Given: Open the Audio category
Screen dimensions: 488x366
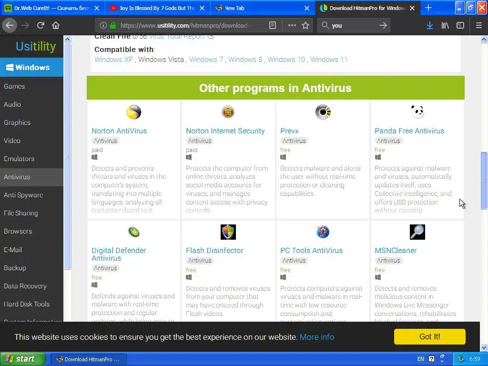Looking at the screenshot, I should (x=32, y=104).
